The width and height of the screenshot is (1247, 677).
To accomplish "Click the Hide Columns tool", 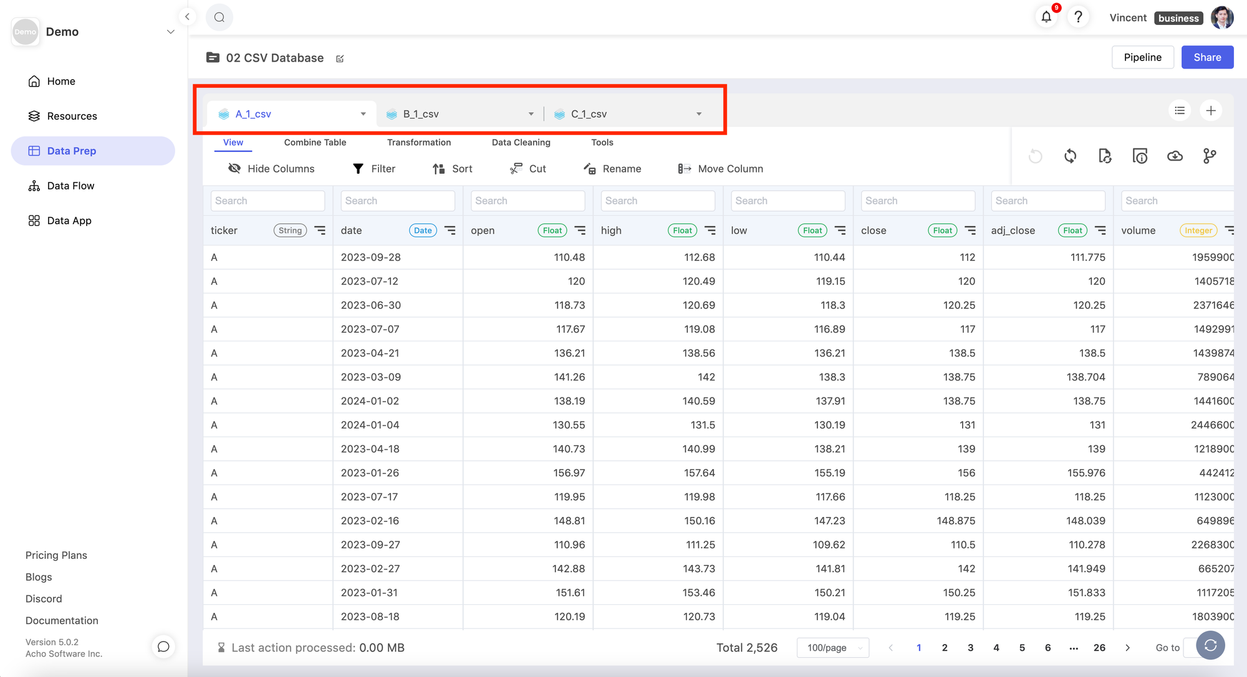I will (x=271, y=169).
